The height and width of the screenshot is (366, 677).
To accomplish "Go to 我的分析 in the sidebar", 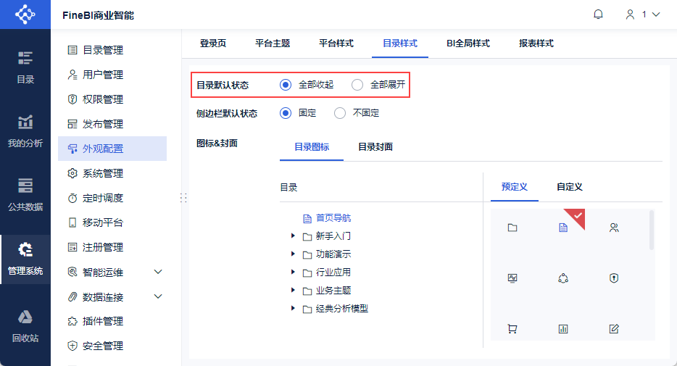I will [25, 130].
